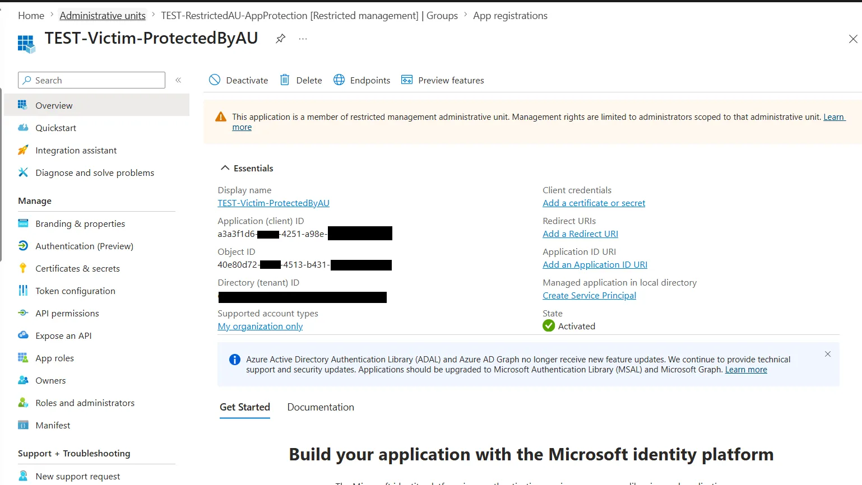Click the Authentication (Preview) icon
This screenshot has height=485, width=862.
[23, 245]
